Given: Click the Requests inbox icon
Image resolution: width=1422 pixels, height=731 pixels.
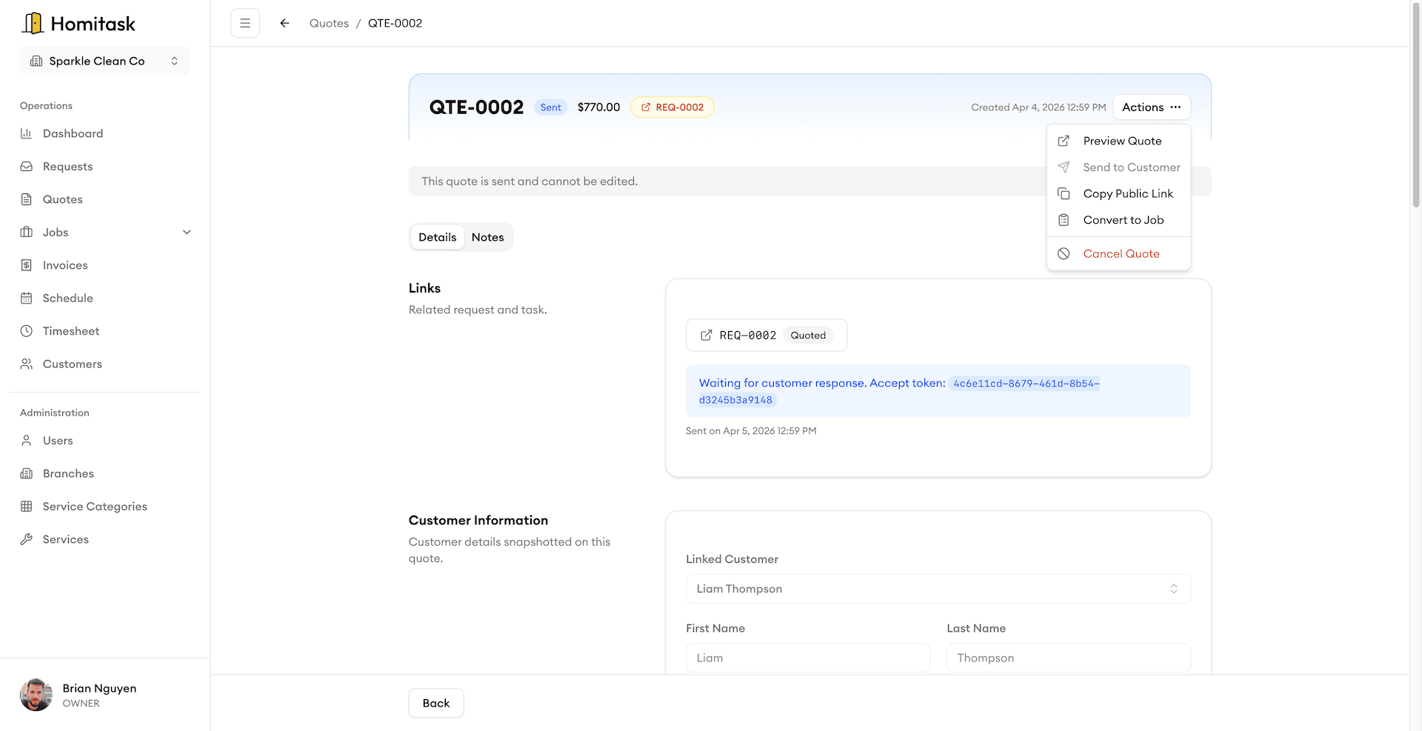Looking at the screenshot, I should point(26,166).
